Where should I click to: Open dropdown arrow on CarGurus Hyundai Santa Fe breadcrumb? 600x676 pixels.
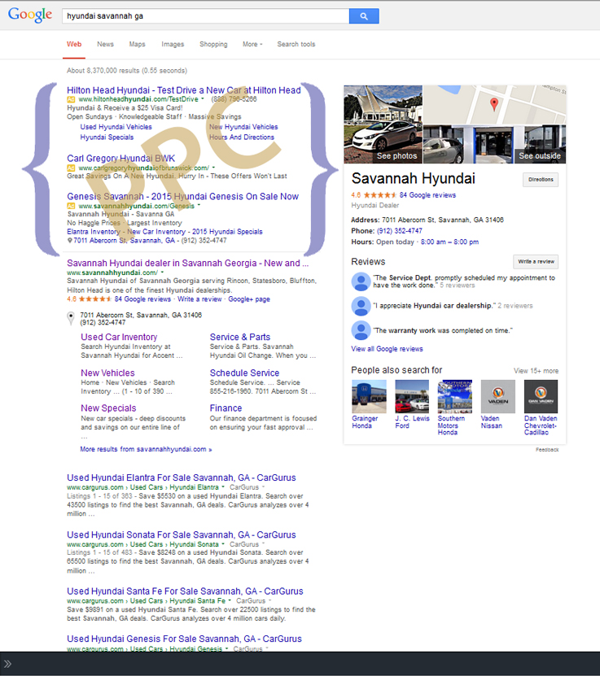[x=230, y=600]
